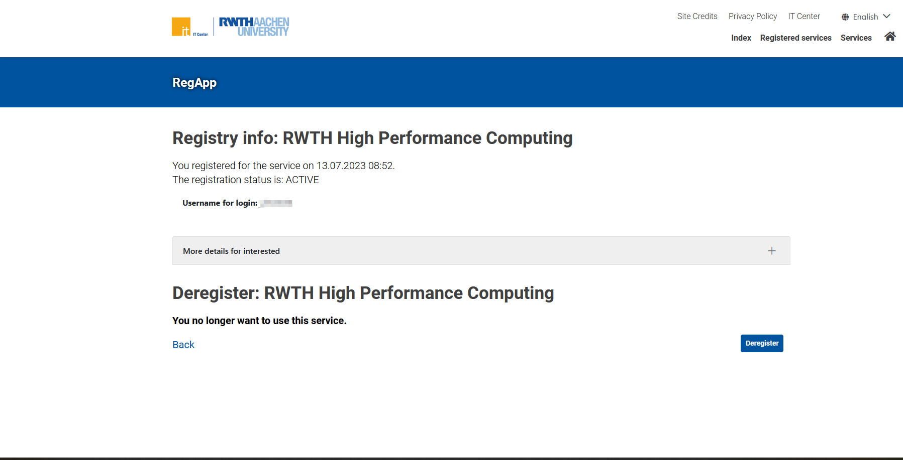The width and height of the screenshot is (903, 460).
Task: Open the Registered services menu item
Action: click(x=795, y=38)
